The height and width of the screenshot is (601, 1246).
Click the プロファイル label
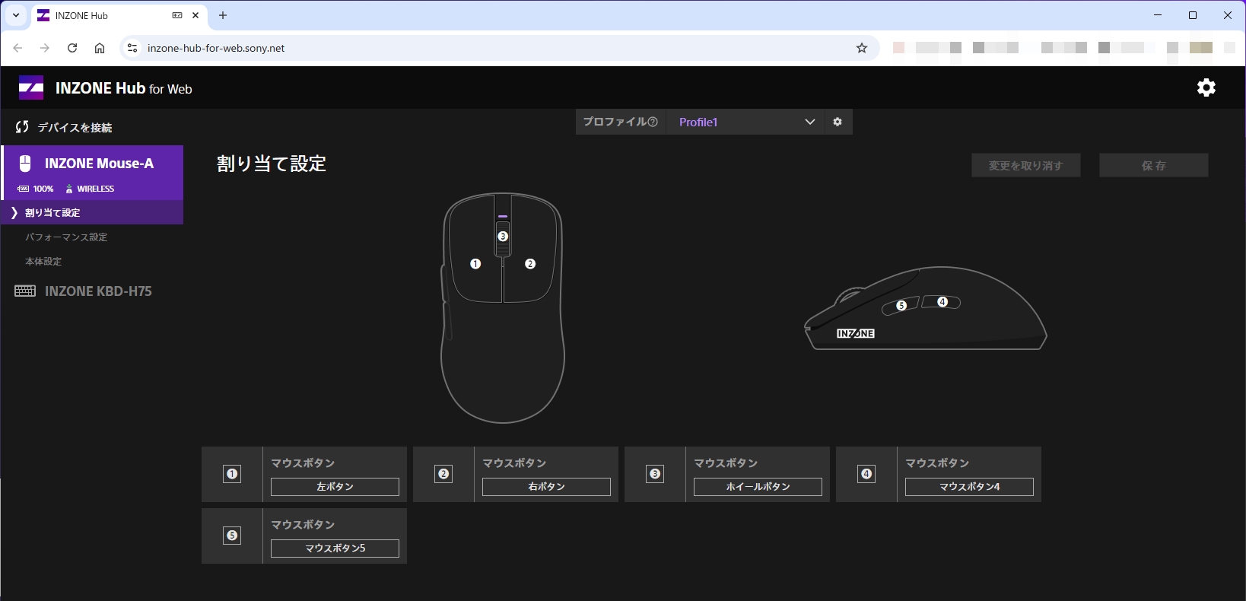click(x=615, y=122)
